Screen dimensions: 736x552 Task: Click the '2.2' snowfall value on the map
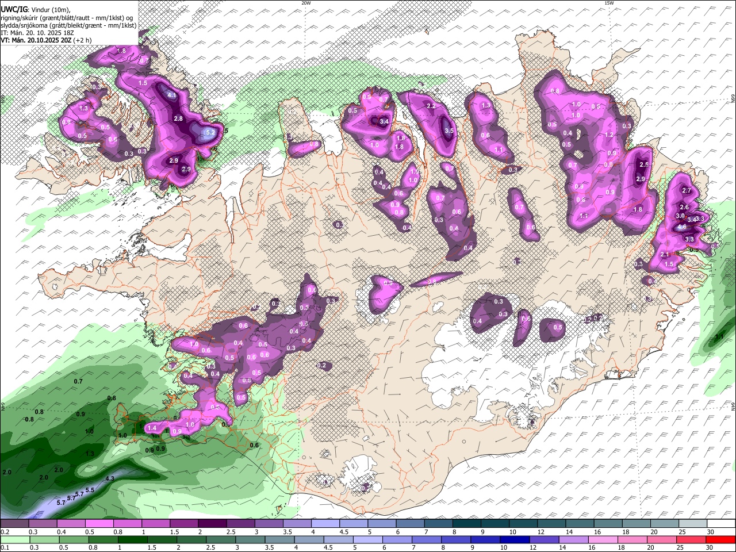431,106
